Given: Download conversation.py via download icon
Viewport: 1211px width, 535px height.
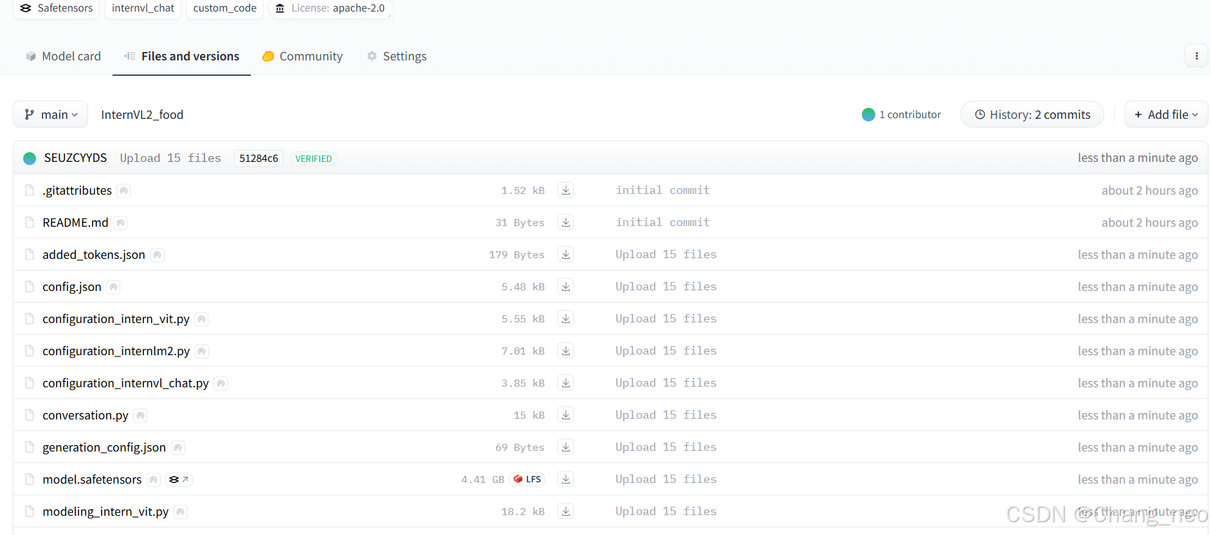Looking at the screenshot, I should coord(566,415).
